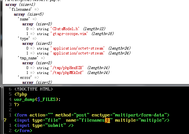Select the '/tmp/phpHexXZX' path value
The height and width of the screenshot is (134, 189).
[x=67, y=68]
